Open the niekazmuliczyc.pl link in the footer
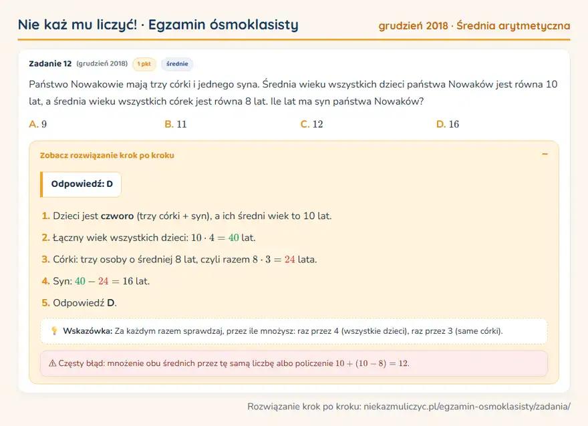Image resolution: width=588 pixels, height=426 pixels. click(x=467, y=407)
